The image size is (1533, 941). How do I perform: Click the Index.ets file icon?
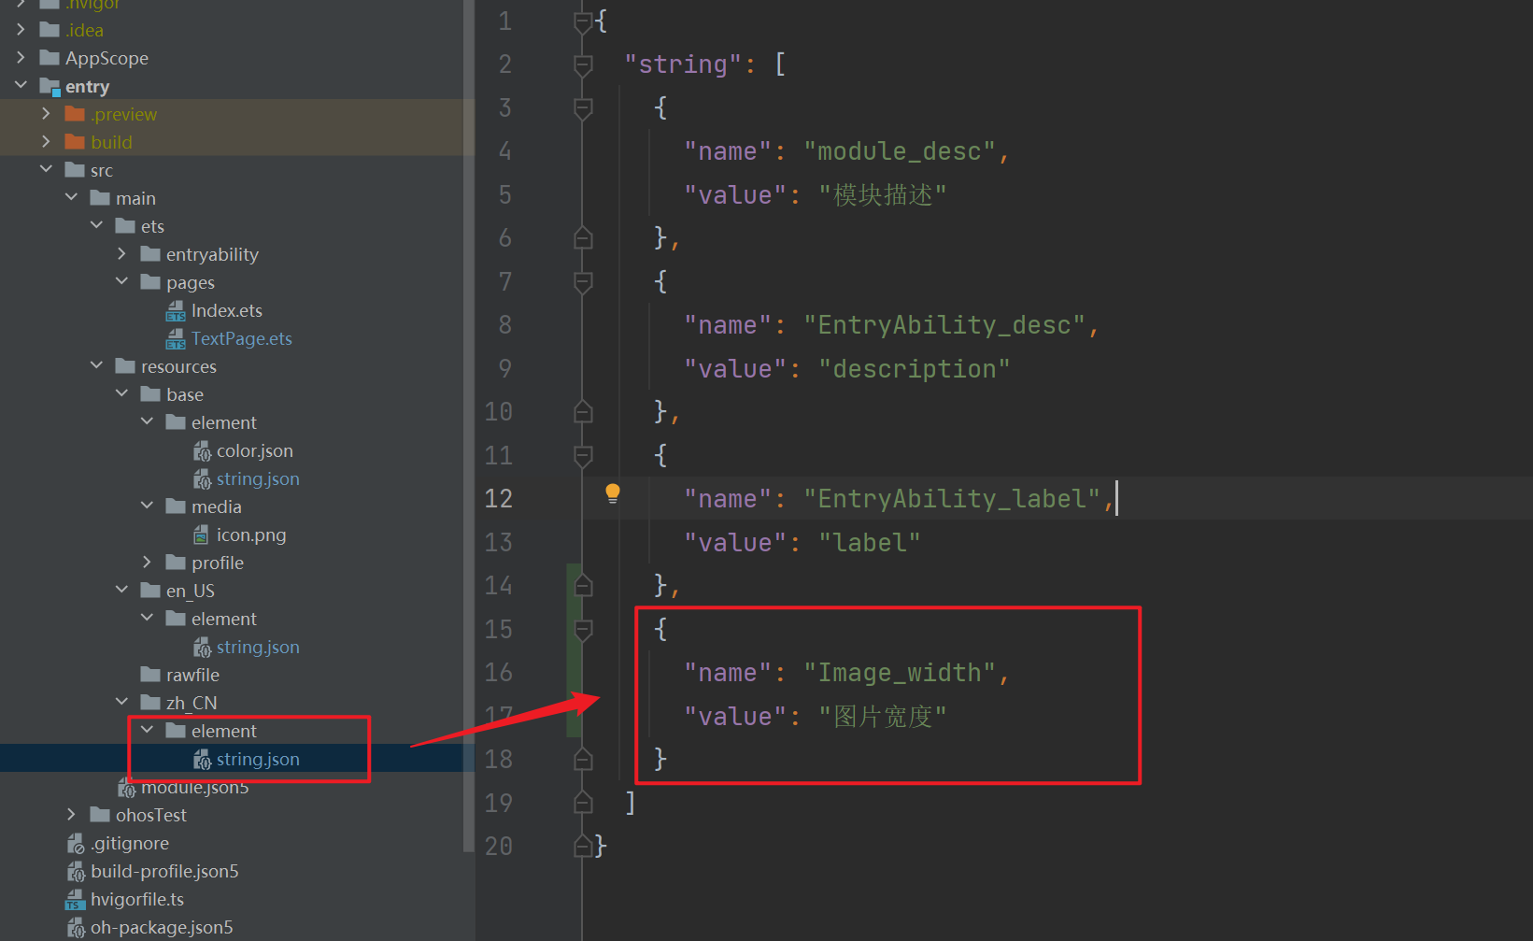pyautogui.click(x=176, y=311)
